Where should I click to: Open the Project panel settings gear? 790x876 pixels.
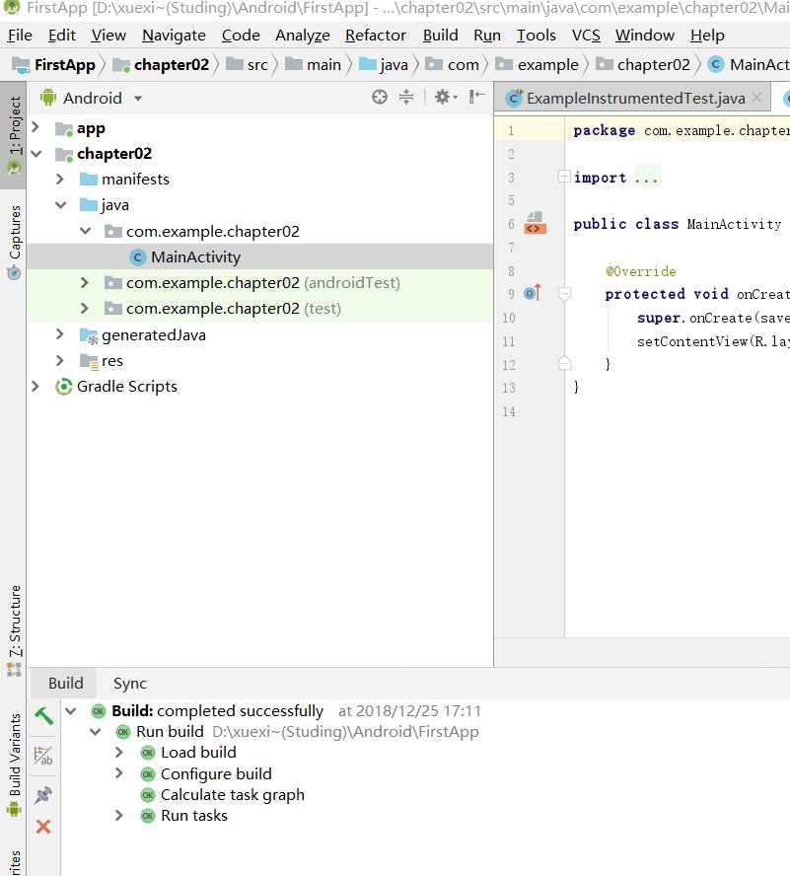pyautogui.click(x=446, y=98)
